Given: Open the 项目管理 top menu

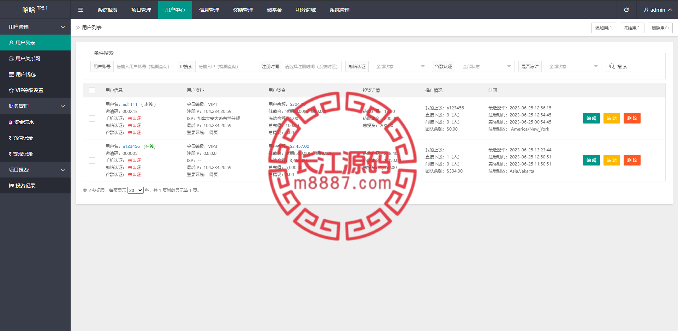Looking at the screenshot, I should click(x=141, y=10).
